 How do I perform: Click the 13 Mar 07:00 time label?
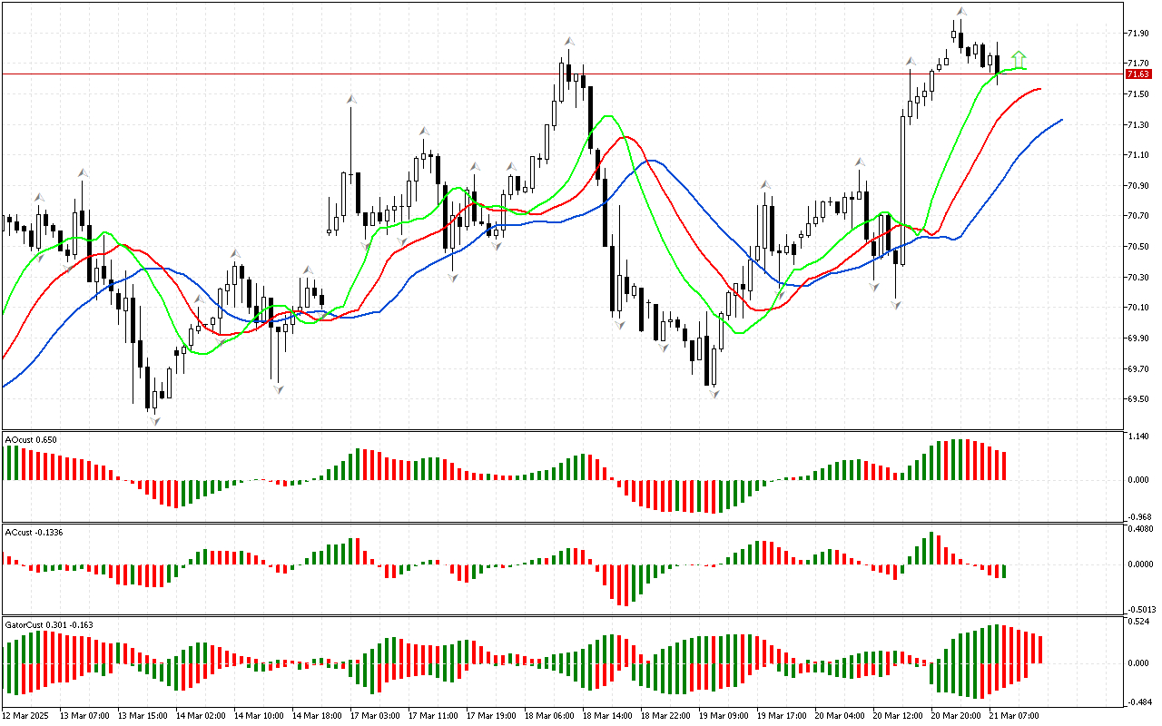[83, 716]
